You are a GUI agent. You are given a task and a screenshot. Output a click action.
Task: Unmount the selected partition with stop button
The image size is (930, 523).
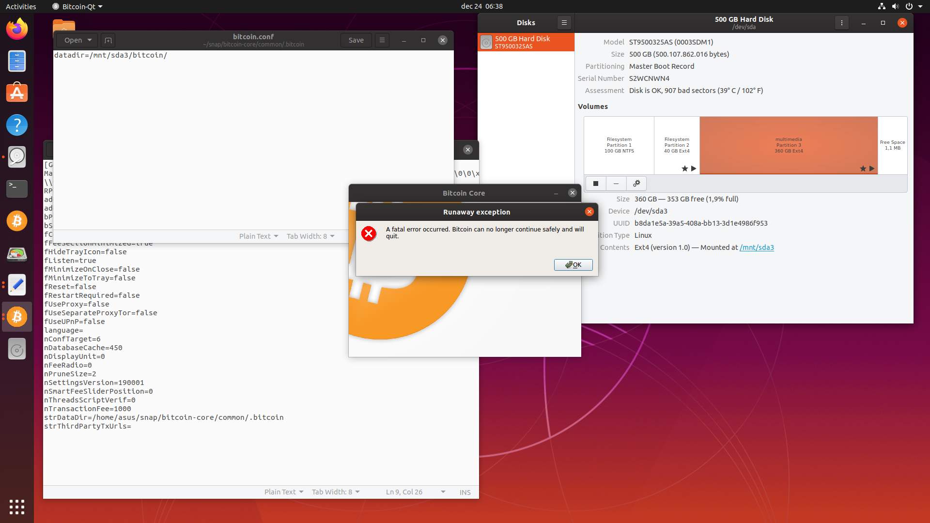596,184
